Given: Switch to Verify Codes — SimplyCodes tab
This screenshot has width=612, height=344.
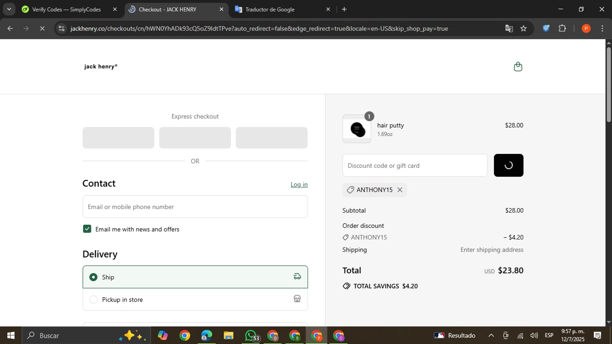Looking at the screenshot, I should point(67,9).
